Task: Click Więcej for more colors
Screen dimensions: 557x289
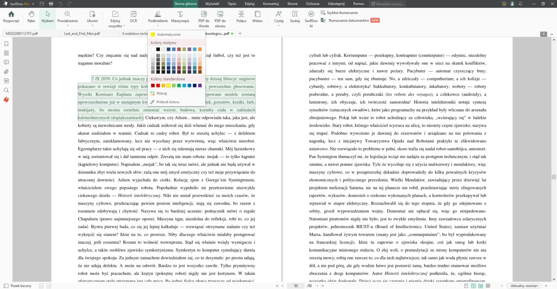Action: tap(176, 93)
